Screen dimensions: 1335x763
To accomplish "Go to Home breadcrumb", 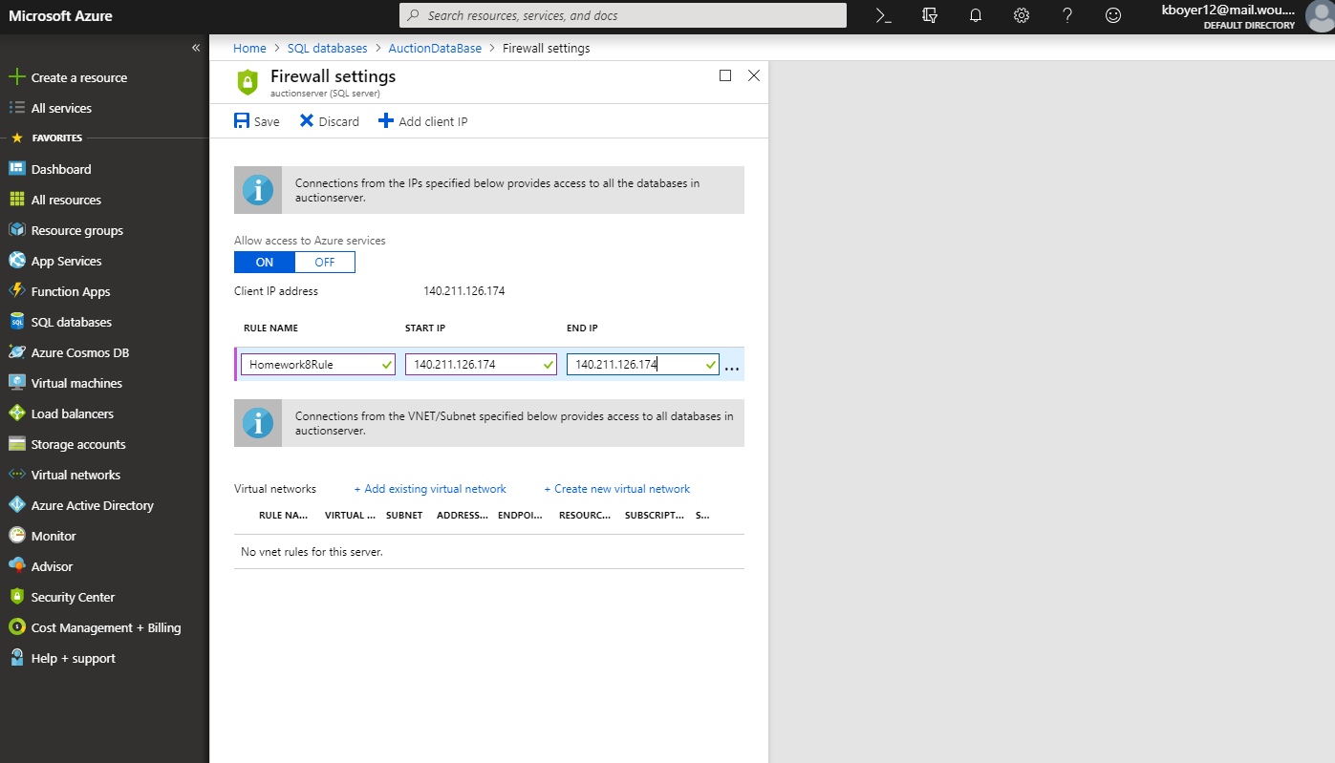I will point(249,48).
